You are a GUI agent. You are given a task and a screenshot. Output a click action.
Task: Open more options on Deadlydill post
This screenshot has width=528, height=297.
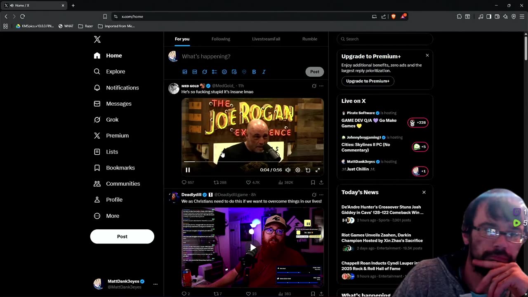click(x=321, y=195)
